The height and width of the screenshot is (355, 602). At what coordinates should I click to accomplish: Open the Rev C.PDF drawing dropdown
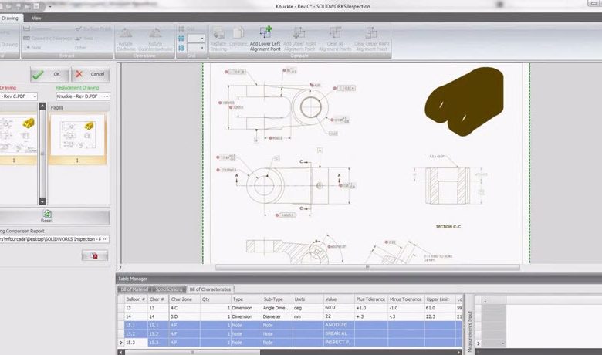pyautogui.click(x=34, y=96)
